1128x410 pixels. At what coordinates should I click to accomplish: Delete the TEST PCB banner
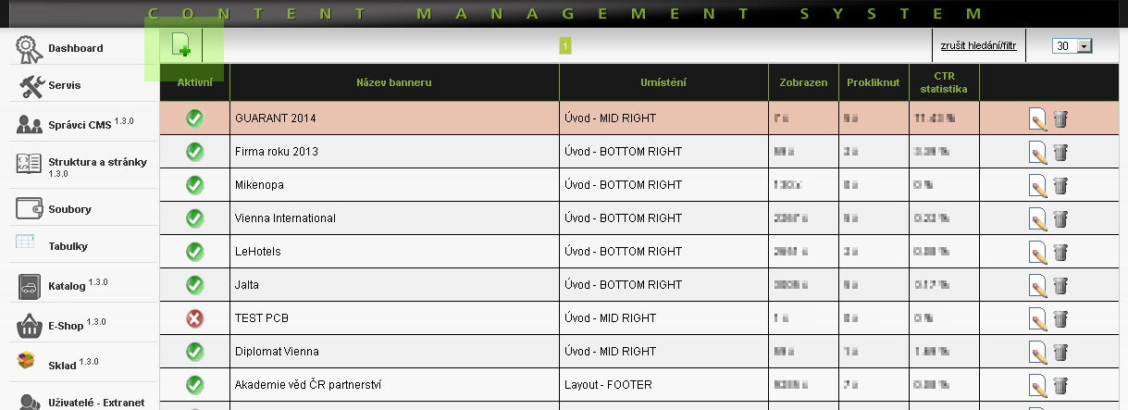pyautogui.click(x=1060, y=318)
